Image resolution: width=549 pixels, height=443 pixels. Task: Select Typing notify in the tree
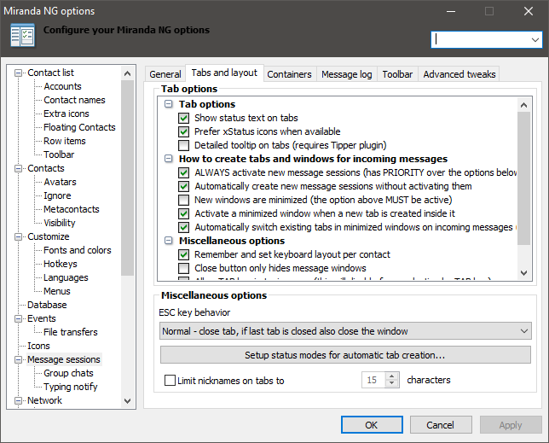(71, 388)
